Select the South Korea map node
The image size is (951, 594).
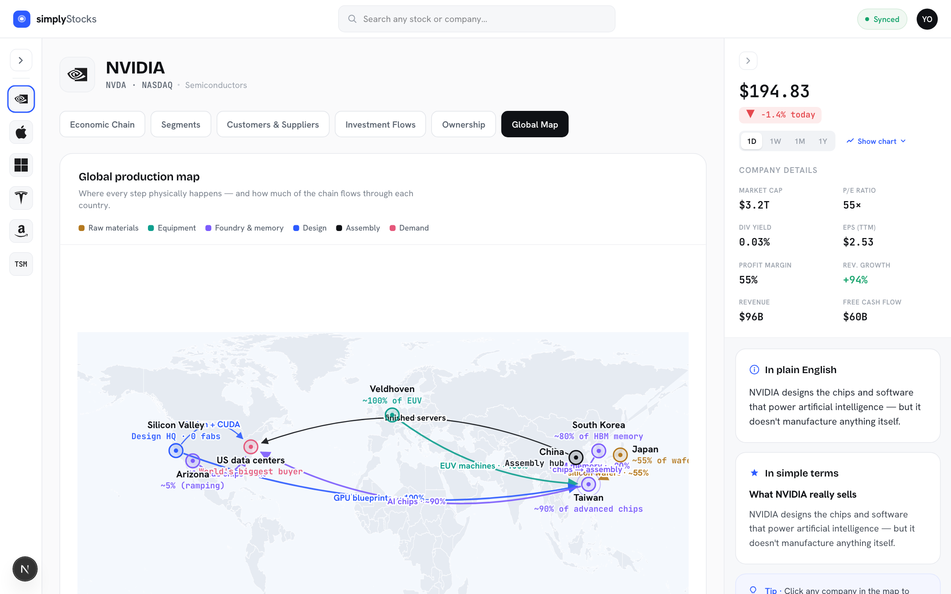(598, 451)
